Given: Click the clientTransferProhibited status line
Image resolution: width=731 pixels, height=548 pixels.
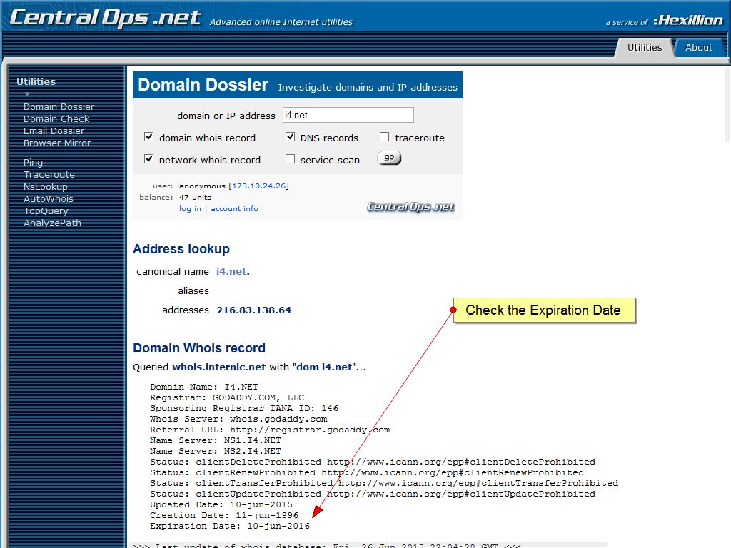Looking at the screenshot, I should [384, 483].
